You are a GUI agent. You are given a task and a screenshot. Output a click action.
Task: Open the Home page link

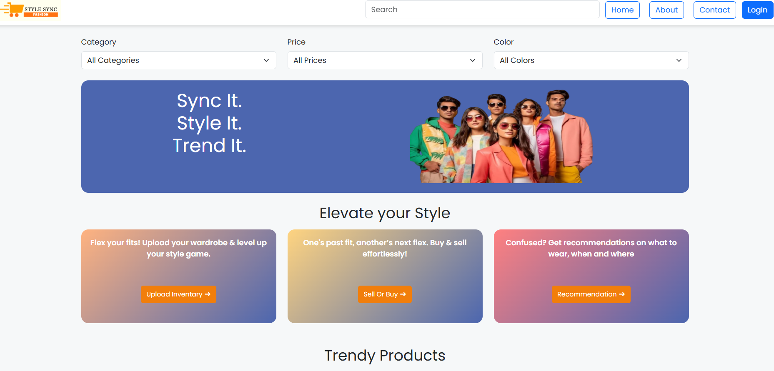coord(622,10)
